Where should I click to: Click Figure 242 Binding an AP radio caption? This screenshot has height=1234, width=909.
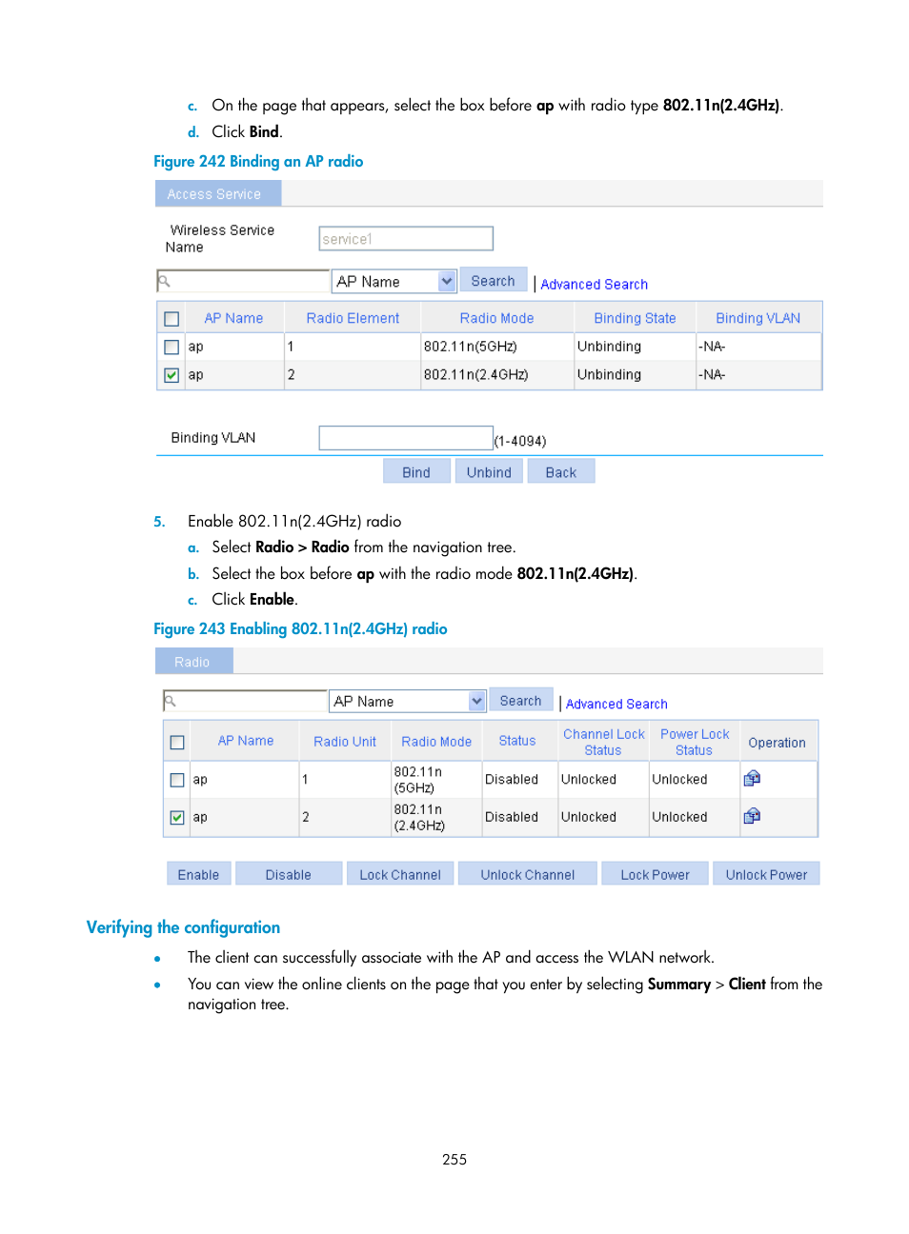click(x=258, y=161)
